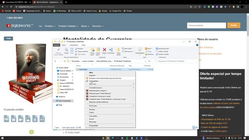Expand the address bar history dropdown
This screenshot has width=249, height=140.
point(145,61)
